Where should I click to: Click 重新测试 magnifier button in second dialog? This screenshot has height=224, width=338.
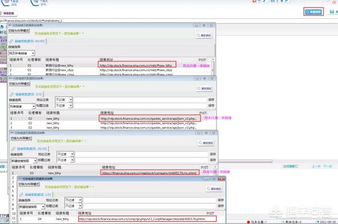tap(204, 89)
